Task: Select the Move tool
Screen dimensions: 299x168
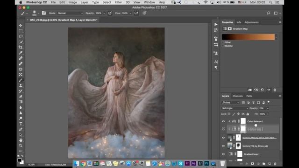Action: pos(21,25)
